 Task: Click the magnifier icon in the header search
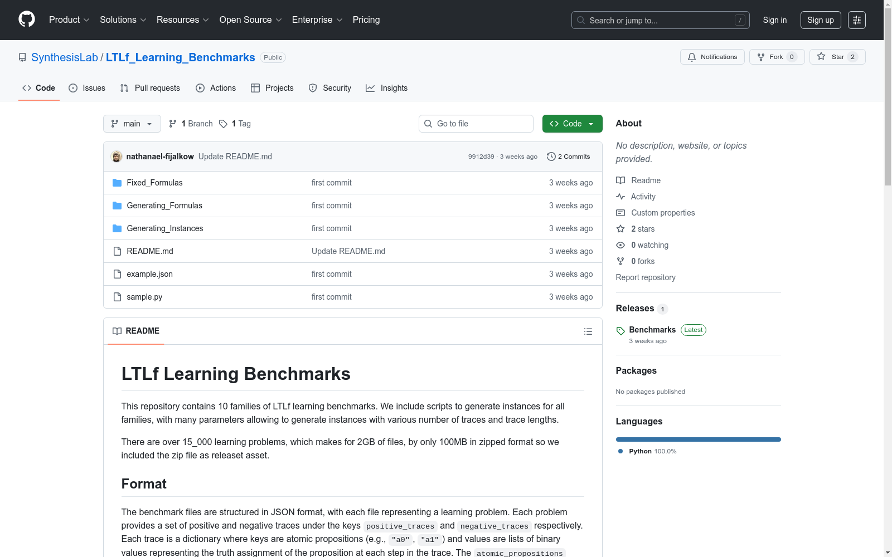[x=581, y=20]
